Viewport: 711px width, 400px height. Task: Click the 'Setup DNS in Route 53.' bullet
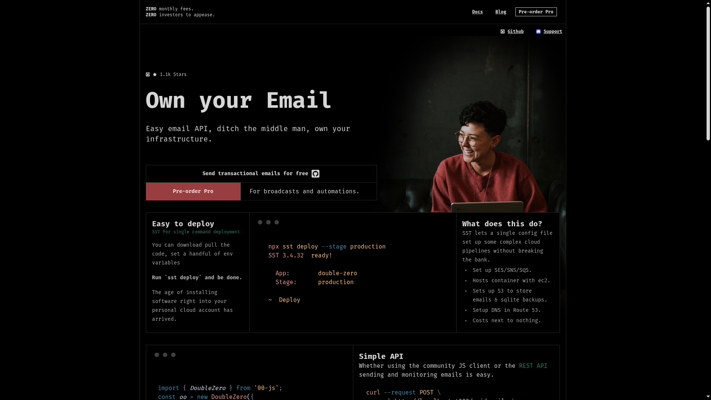[507, 310]
